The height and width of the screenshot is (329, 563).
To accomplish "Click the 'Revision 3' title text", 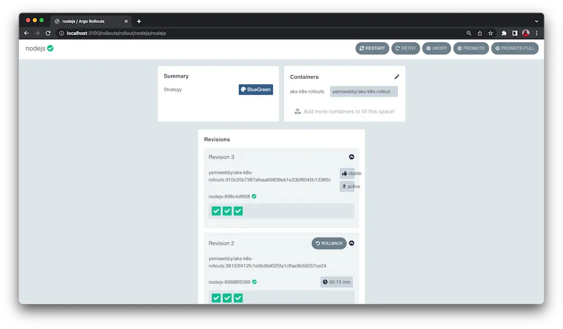I will coord(221,157).
